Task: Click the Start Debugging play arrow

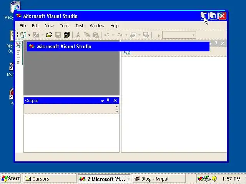Action: click(x=159, y=36)
